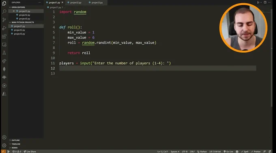
Task: Click the Explorer panel title
Action: point(16,2)
